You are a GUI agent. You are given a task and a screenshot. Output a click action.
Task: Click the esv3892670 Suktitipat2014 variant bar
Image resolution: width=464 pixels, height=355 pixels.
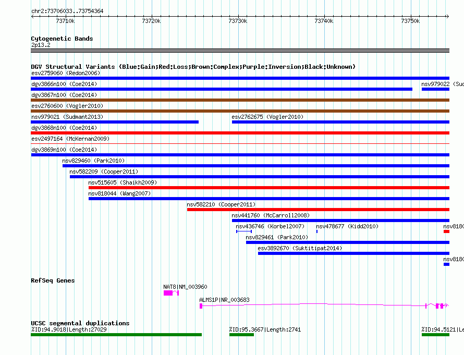point(353,253)
